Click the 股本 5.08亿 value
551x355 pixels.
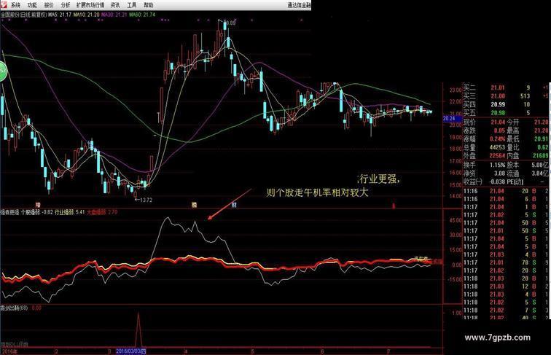[x=541, y=165]
